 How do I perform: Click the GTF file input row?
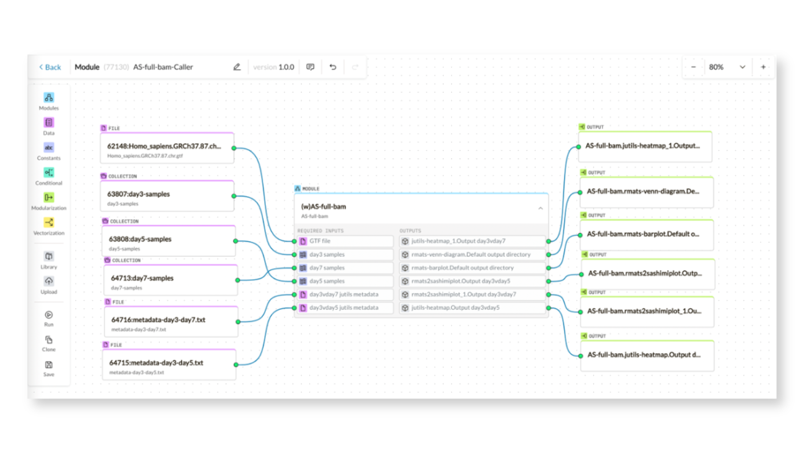pos(345,241)
